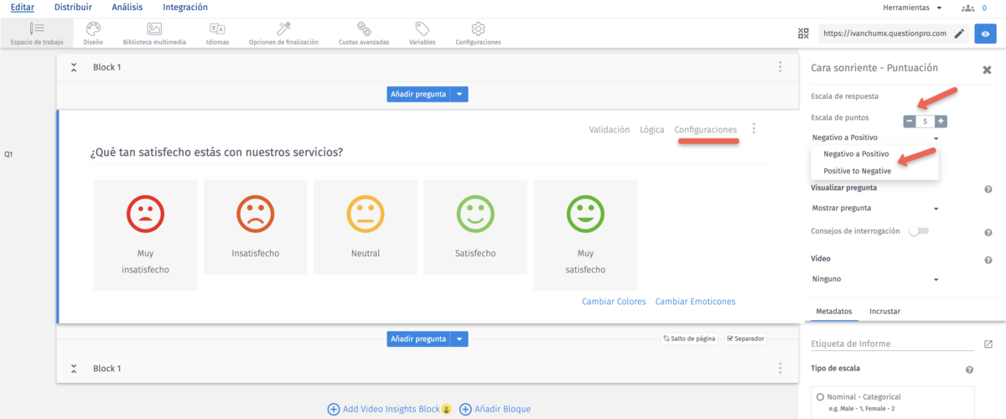This screenshot has height=419, width=1006.
Task: Click Añadir Bloque link
Action: [x=495, y=409]
